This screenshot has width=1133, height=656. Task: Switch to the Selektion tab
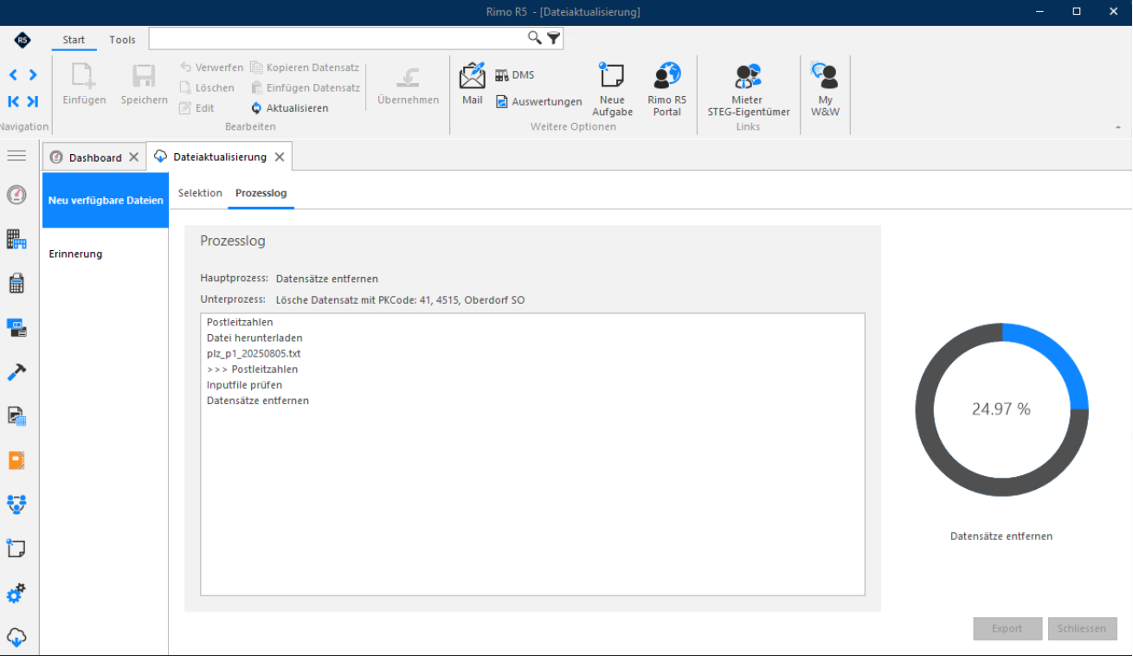pyautogui.click(x=200, y=193)
